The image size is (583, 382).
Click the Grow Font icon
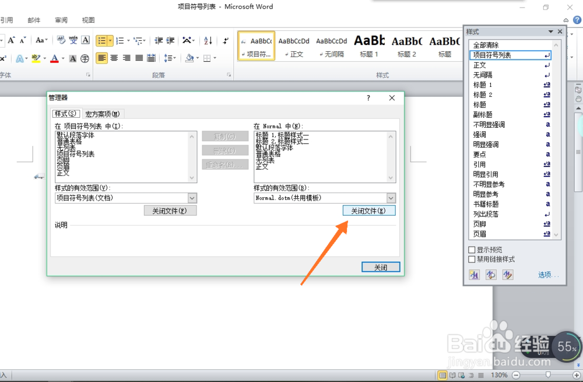coord(11,40)
